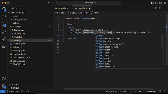Screen dimensions: 168x94
Task: Click the feedback icon in status bar
Action: [160, 91]
